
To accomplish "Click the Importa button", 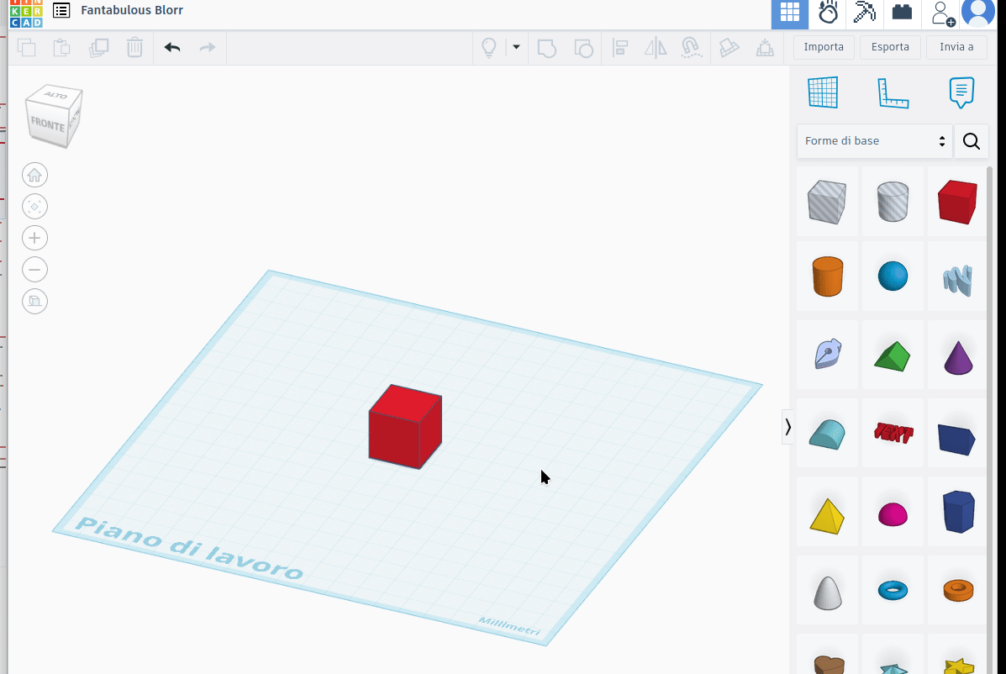I will 824,47.
